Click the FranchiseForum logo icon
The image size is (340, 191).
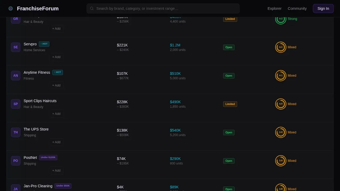(x=11, y=8)
